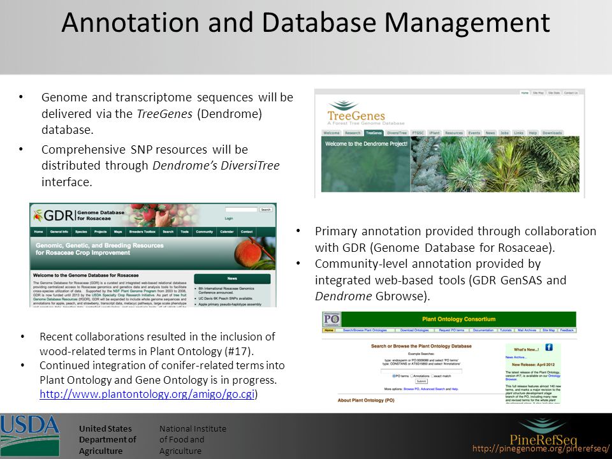The height and width of the screenshot is (459, 612).
Task: Open the Downloads tab on TreeGenes
Action: (x=552, y=133)
